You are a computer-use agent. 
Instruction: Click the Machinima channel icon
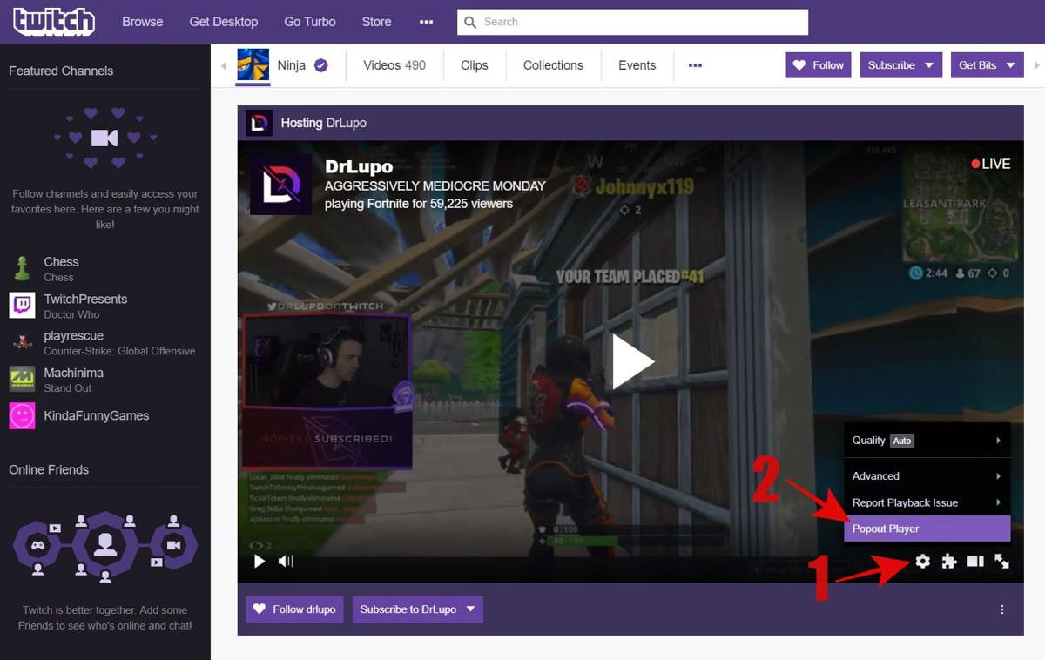22,379
